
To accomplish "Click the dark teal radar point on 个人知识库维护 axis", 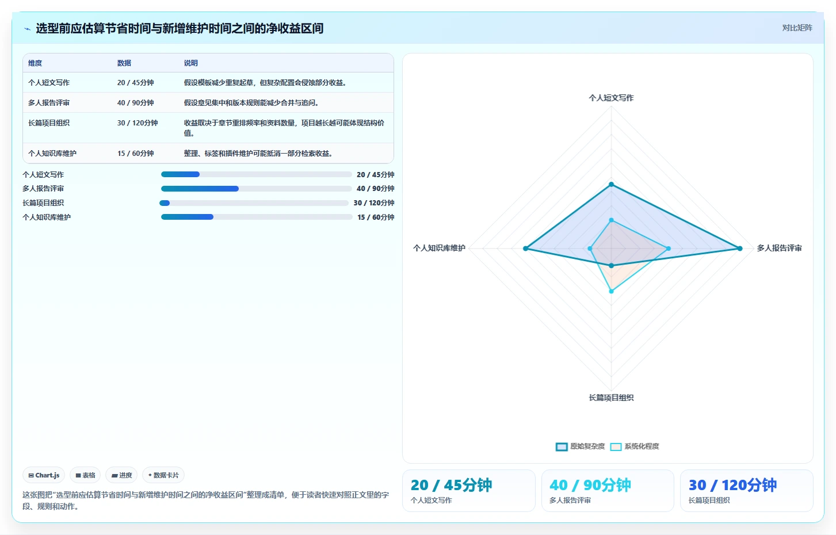I will click(525, 249).
